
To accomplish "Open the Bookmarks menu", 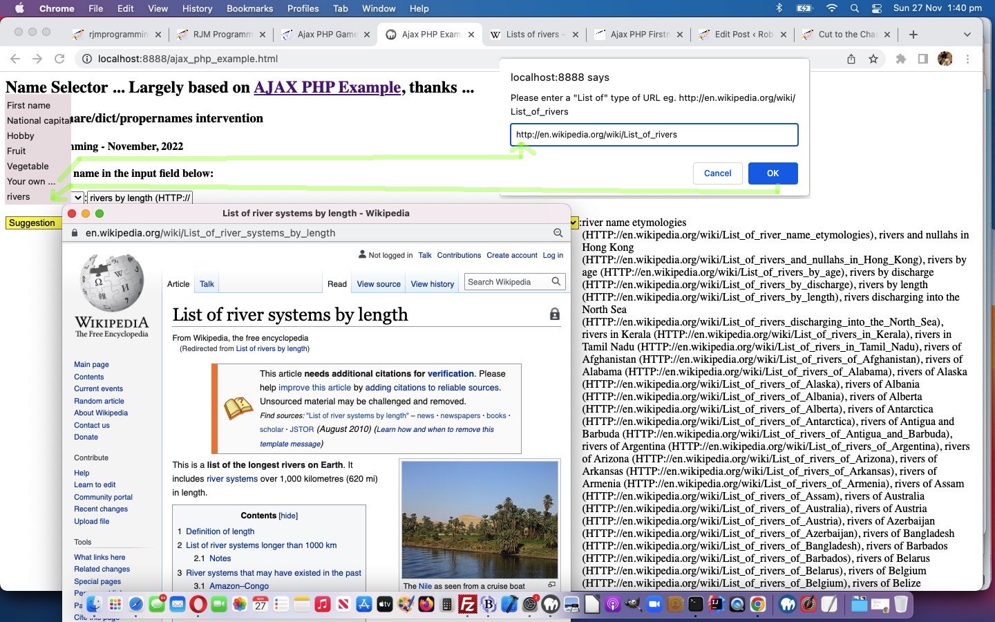I will [249, 8].
